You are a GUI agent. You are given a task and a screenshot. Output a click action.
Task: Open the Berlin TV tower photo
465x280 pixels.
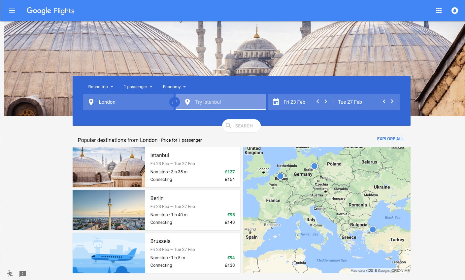click(x=109, y=210)
